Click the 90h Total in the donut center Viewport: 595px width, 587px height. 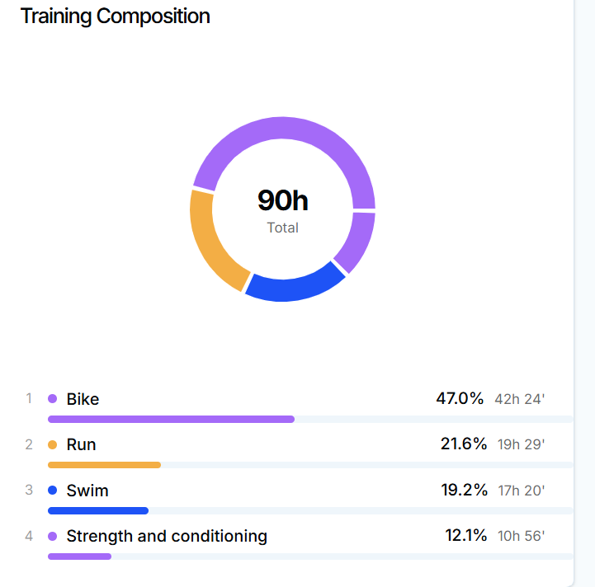coord(282,200)
